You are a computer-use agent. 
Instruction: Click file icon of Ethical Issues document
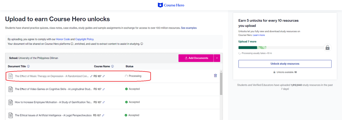[x=11, y=115]
